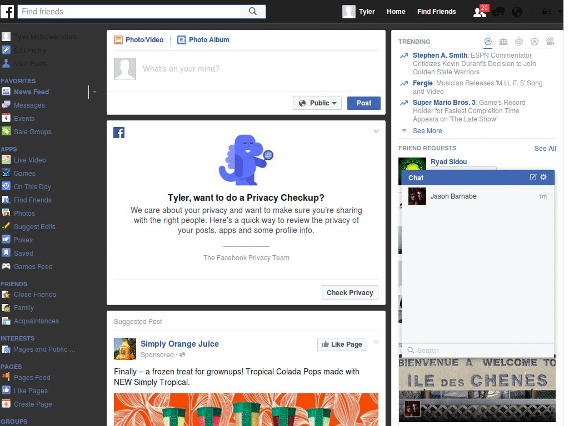Open the messages icon in top bar
Image resolution: width=569 pixels, height=426 pixels.
(x=498, y=12)
